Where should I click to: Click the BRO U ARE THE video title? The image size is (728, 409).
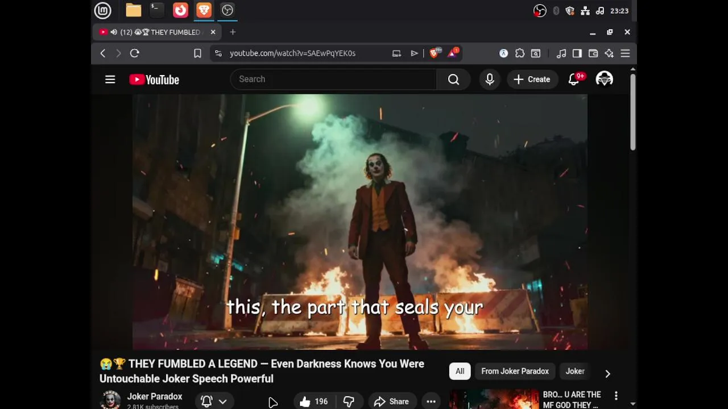[x=572, y=399]
